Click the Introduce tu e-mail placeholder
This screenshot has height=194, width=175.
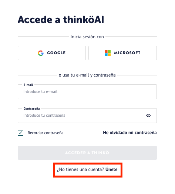(x=40, y=91)
